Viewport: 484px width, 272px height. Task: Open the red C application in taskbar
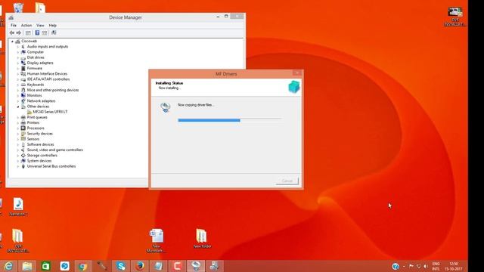(177, 266)
